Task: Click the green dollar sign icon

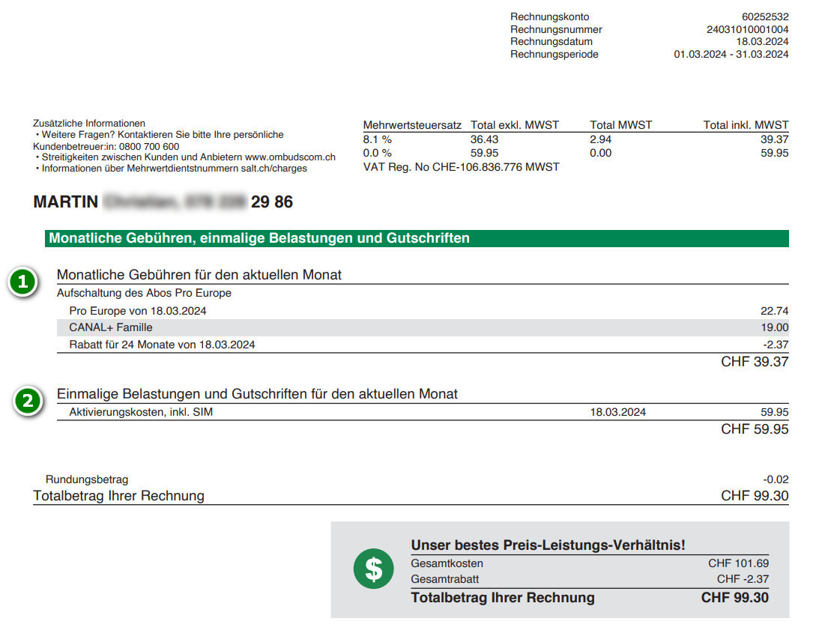Action: [x=372, y=569]
